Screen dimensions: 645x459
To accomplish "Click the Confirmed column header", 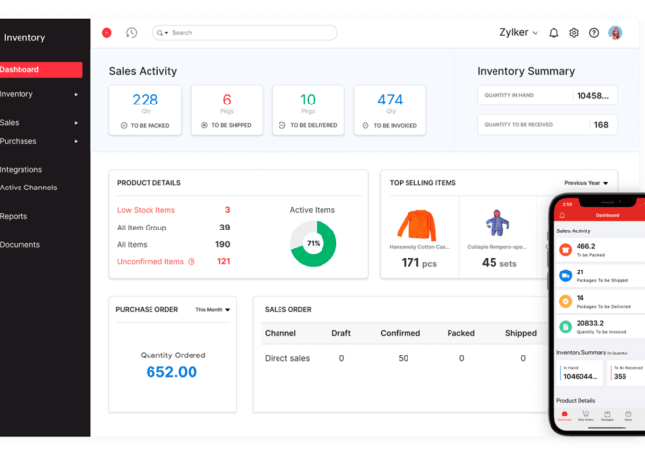I will click(401, 333).
